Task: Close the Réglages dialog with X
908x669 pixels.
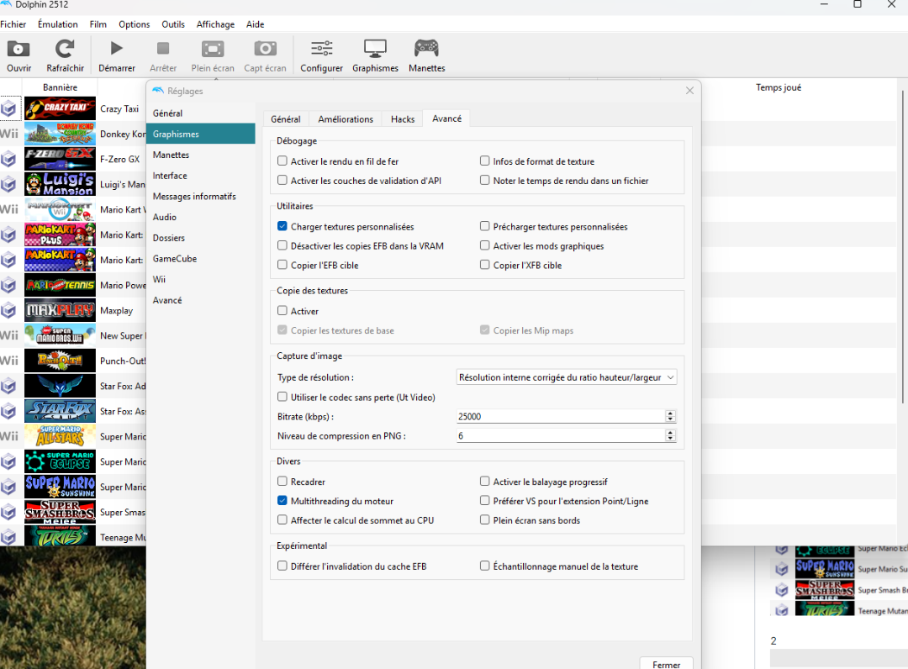Action: pos(689,91)
